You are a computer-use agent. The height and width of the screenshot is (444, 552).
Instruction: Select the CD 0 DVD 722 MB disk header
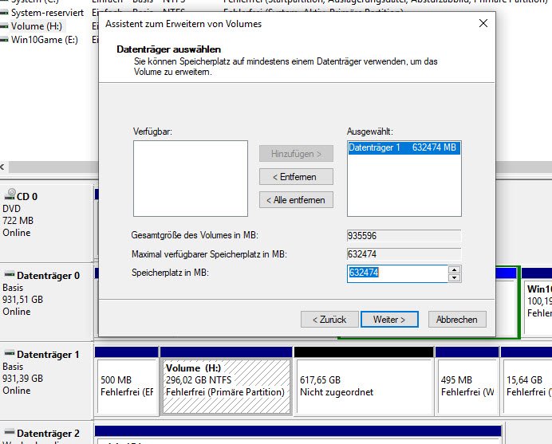(46, 223)
